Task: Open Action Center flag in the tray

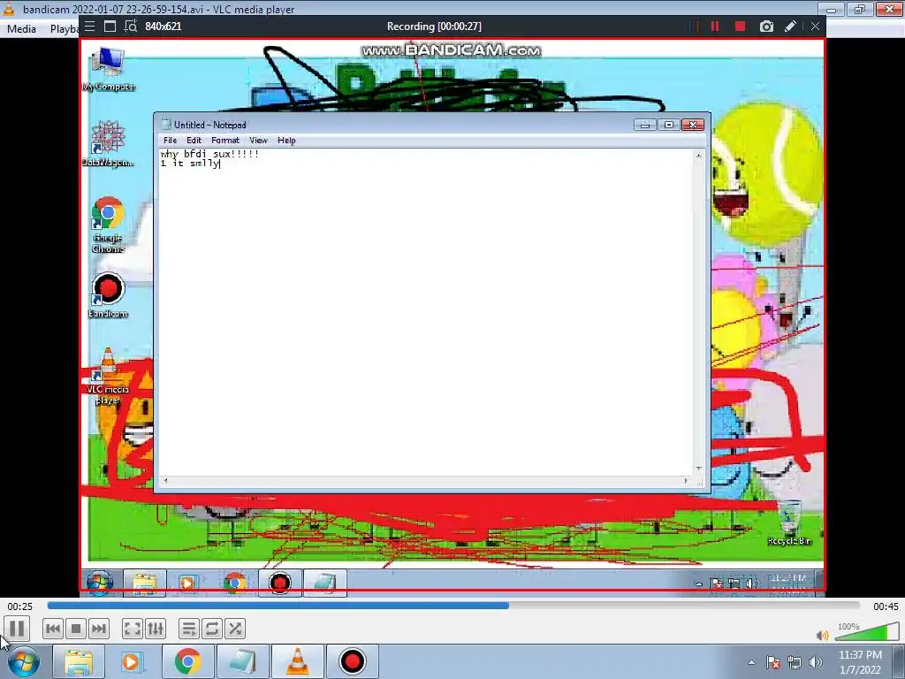Action: coord(773,662)
